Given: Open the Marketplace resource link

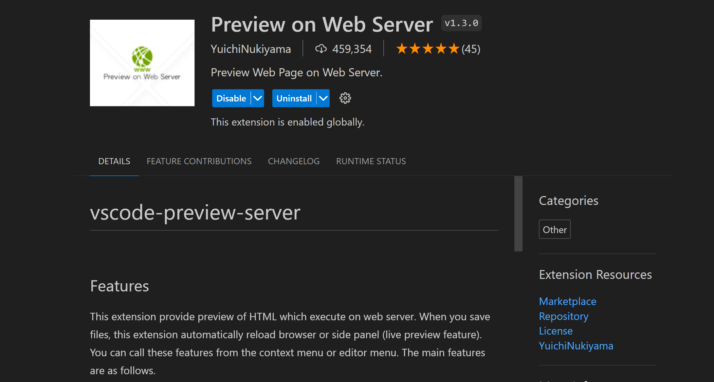Looking at the screenshot, I should pyautogui.click(x=567, y=301).
